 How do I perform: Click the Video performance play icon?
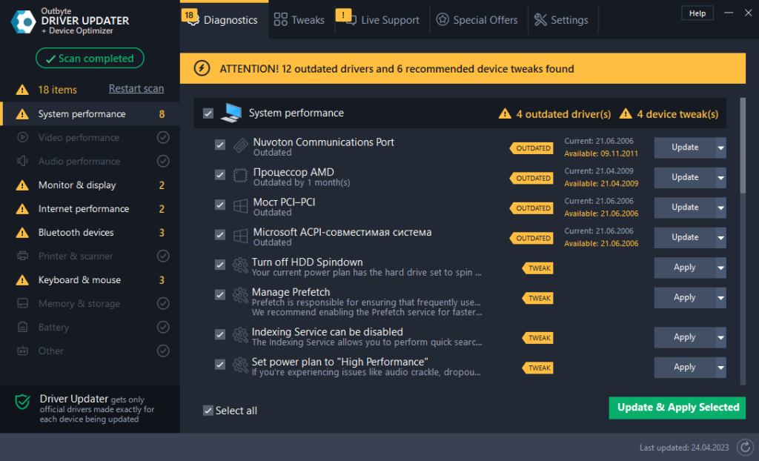click(22, 137)
